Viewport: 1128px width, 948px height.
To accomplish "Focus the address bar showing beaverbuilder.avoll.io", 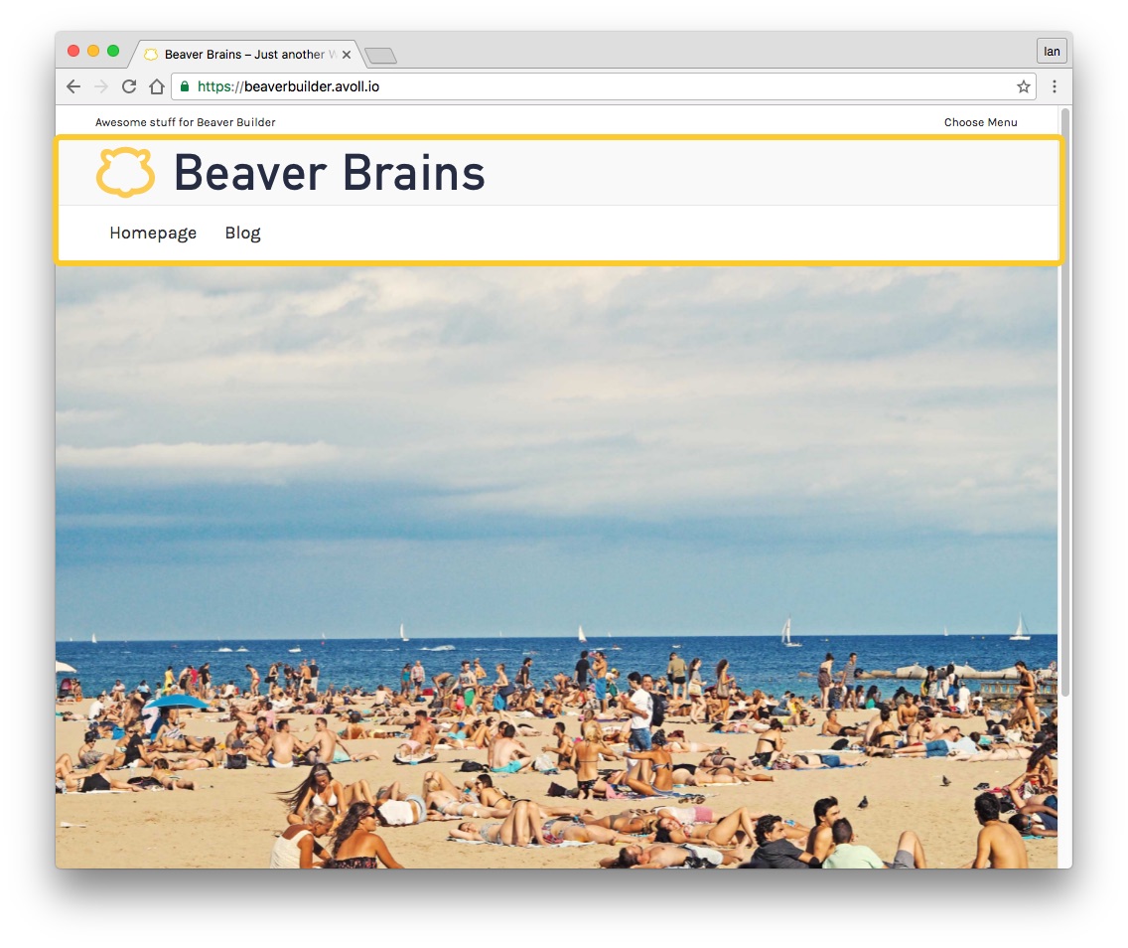I will 604,86.
